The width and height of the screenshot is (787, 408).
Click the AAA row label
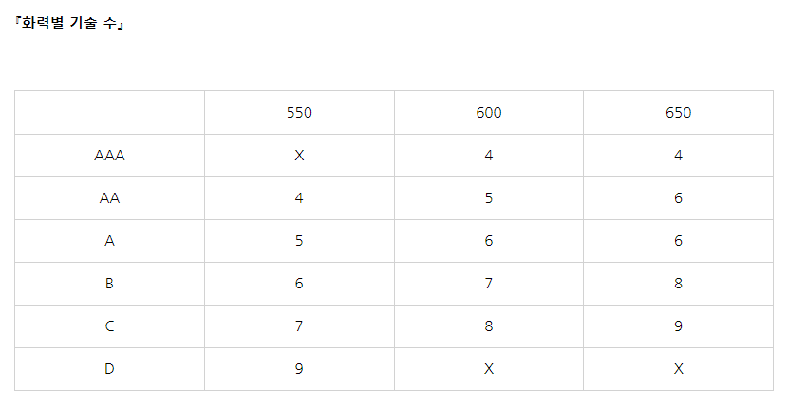pyautogui.click(x=110, y=156)
